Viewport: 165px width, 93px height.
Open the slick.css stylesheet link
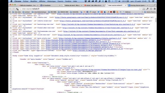tap(92, 35)
